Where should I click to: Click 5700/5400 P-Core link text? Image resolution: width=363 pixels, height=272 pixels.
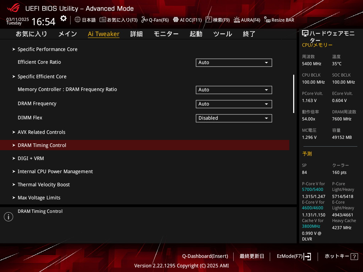(x=313, y=189)
